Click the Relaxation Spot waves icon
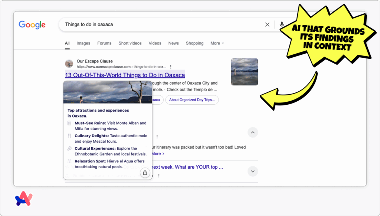The height and width of the screenshot is (216, 380). point(69,161)
